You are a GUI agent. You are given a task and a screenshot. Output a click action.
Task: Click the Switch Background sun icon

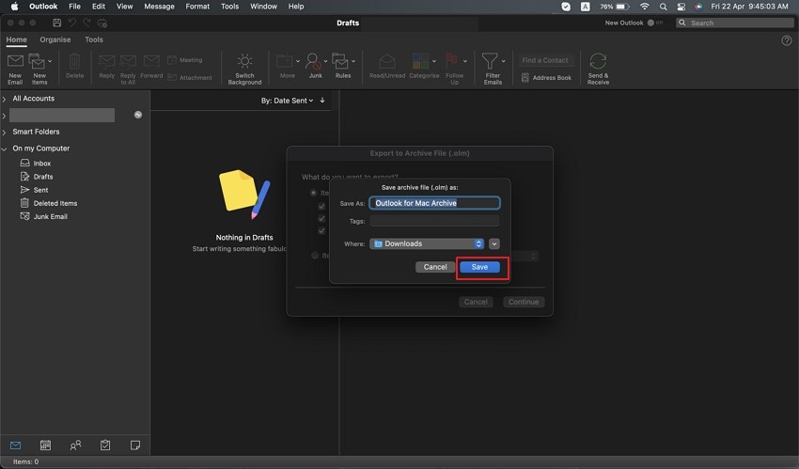(244, 61)
